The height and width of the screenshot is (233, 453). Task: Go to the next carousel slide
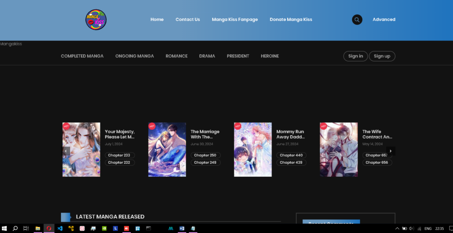tap(391, 151)
